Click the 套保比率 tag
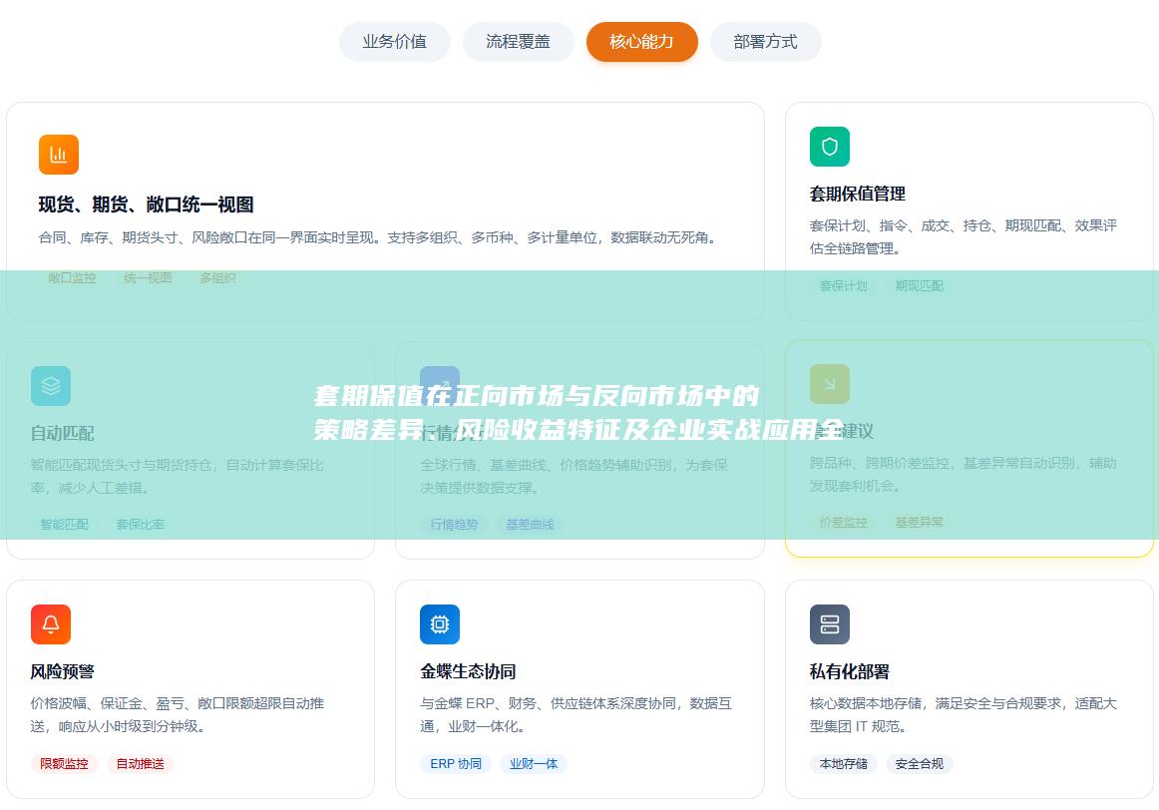Viewport: 1159px width, 810px height. coord(141,525)
